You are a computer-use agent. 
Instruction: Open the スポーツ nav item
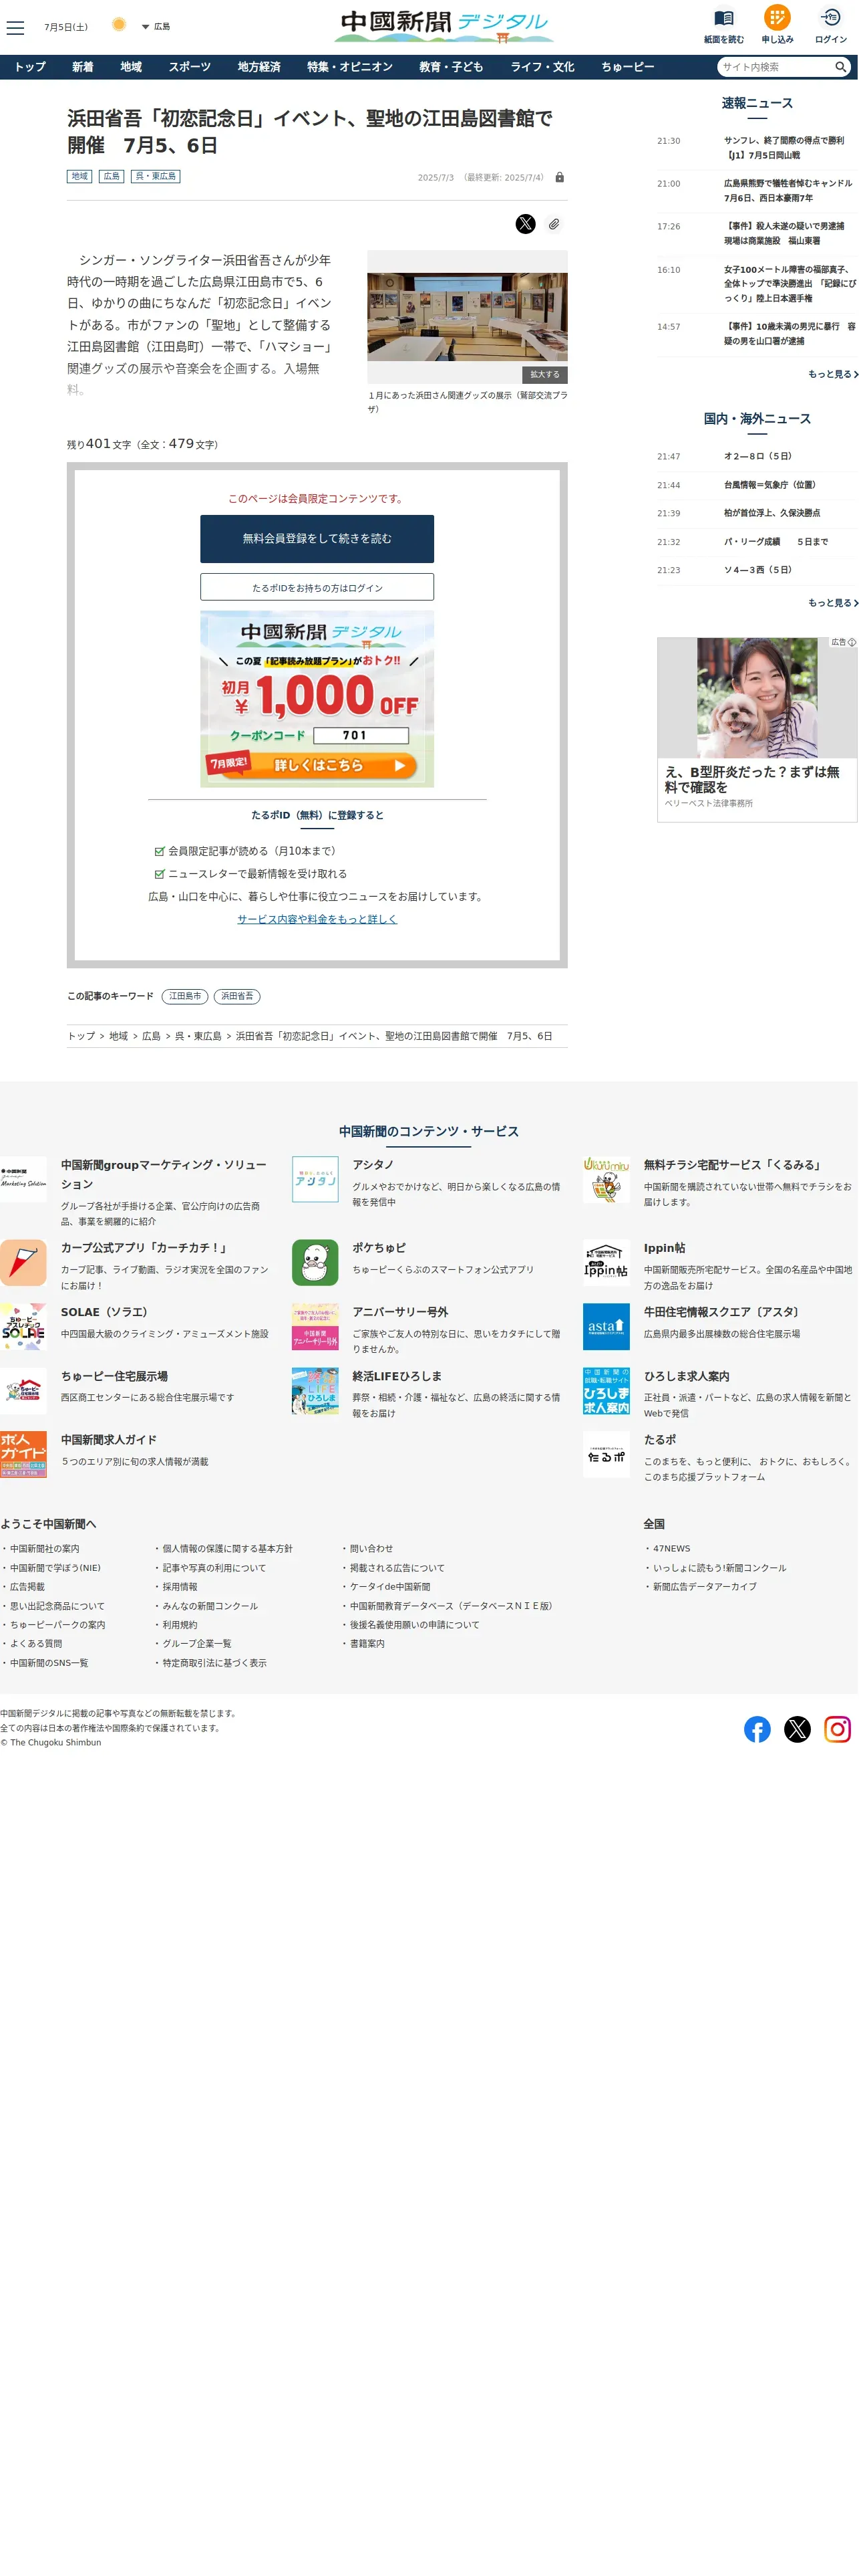tap(190, 67)
